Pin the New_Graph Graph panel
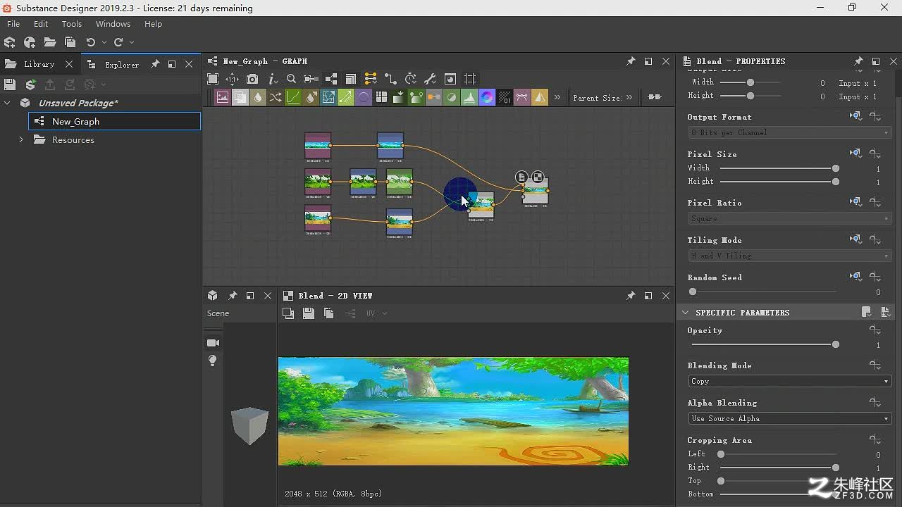The width and height of the screenshot is (902, 507). [631, 61]
